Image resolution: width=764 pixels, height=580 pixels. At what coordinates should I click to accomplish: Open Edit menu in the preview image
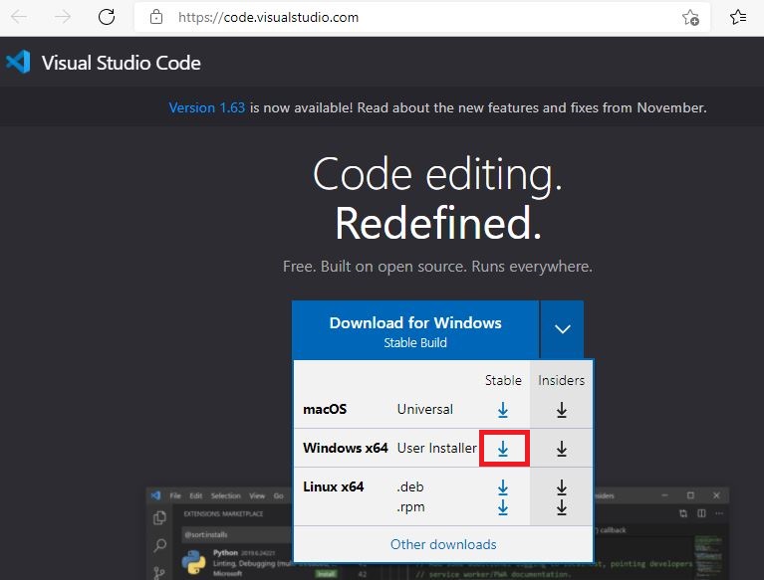pos(196,495)
